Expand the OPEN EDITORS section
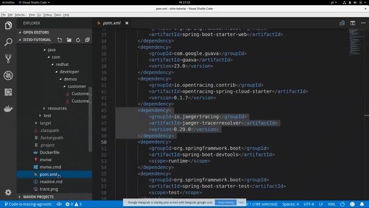The width and height of the screenshot is (369, 208). click(x=54, y=32)
